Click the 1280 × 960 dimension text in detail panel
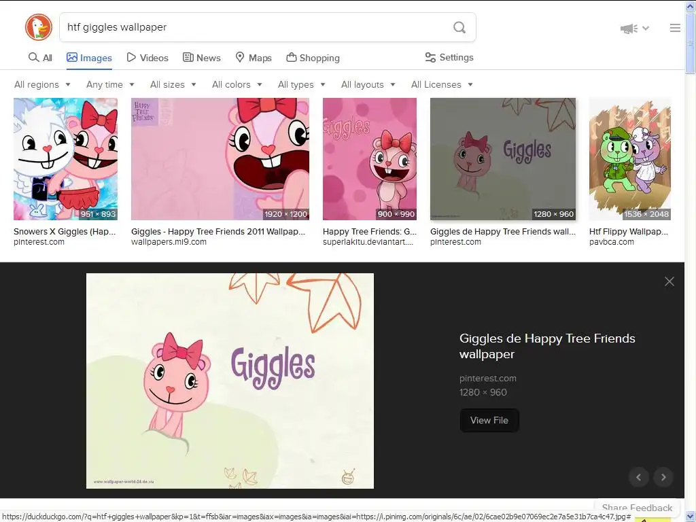This screenshot has height=522, width=696. pos(483,392)
